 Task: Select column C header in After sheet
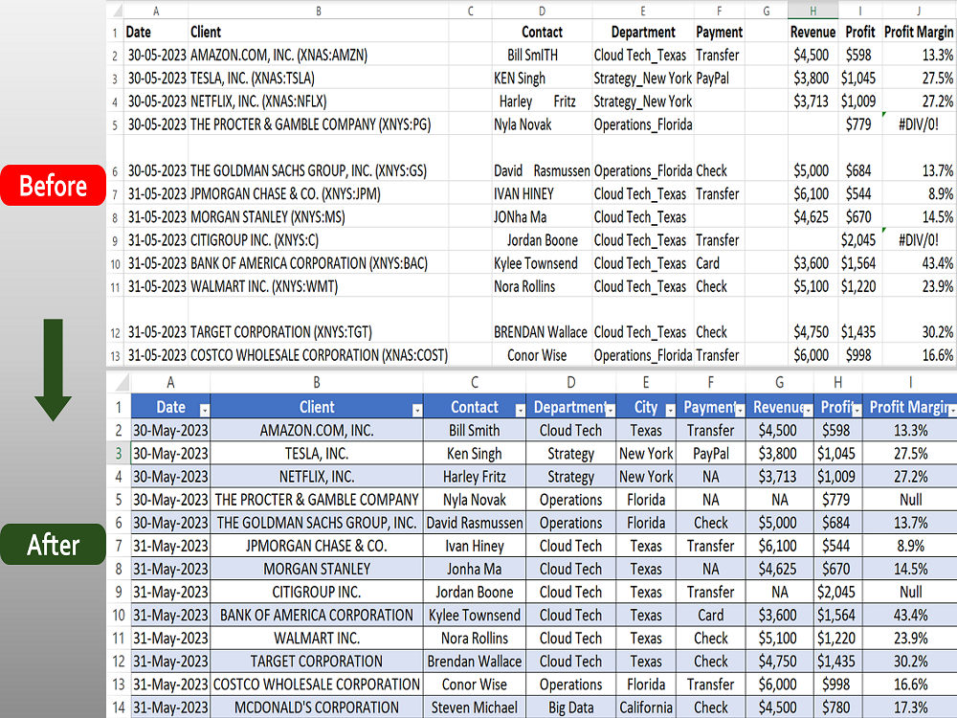tap(475, 383)
